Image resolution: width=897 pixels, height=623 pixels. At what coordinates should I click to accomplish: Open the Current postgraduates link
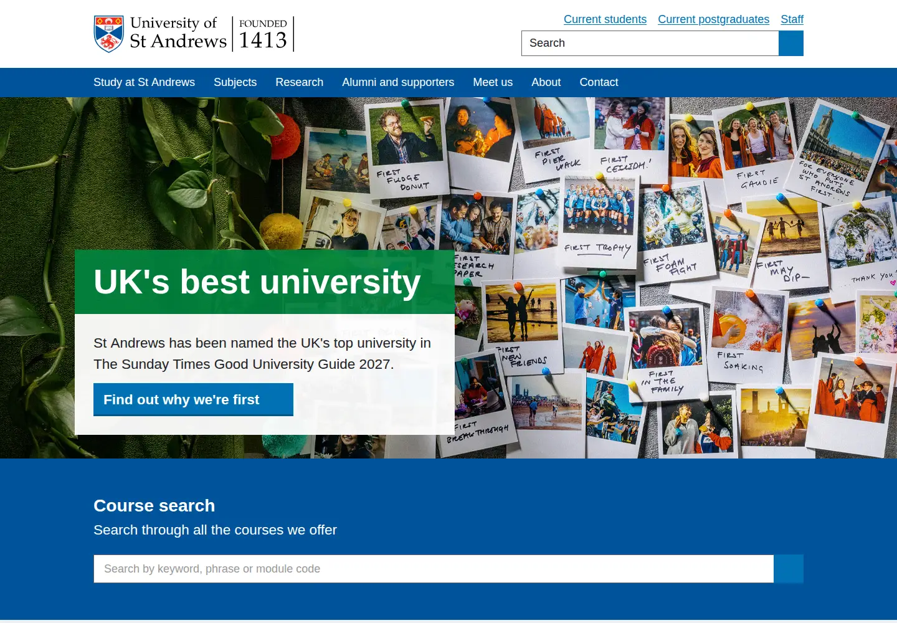pyautogui.click(x=713, y=19)
